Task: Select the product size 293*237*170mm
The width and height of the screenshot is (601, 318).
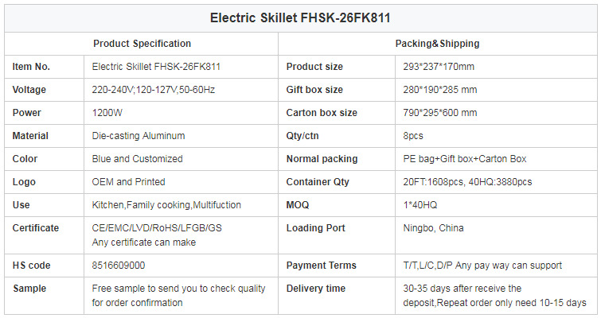Action: click(439, 67)
